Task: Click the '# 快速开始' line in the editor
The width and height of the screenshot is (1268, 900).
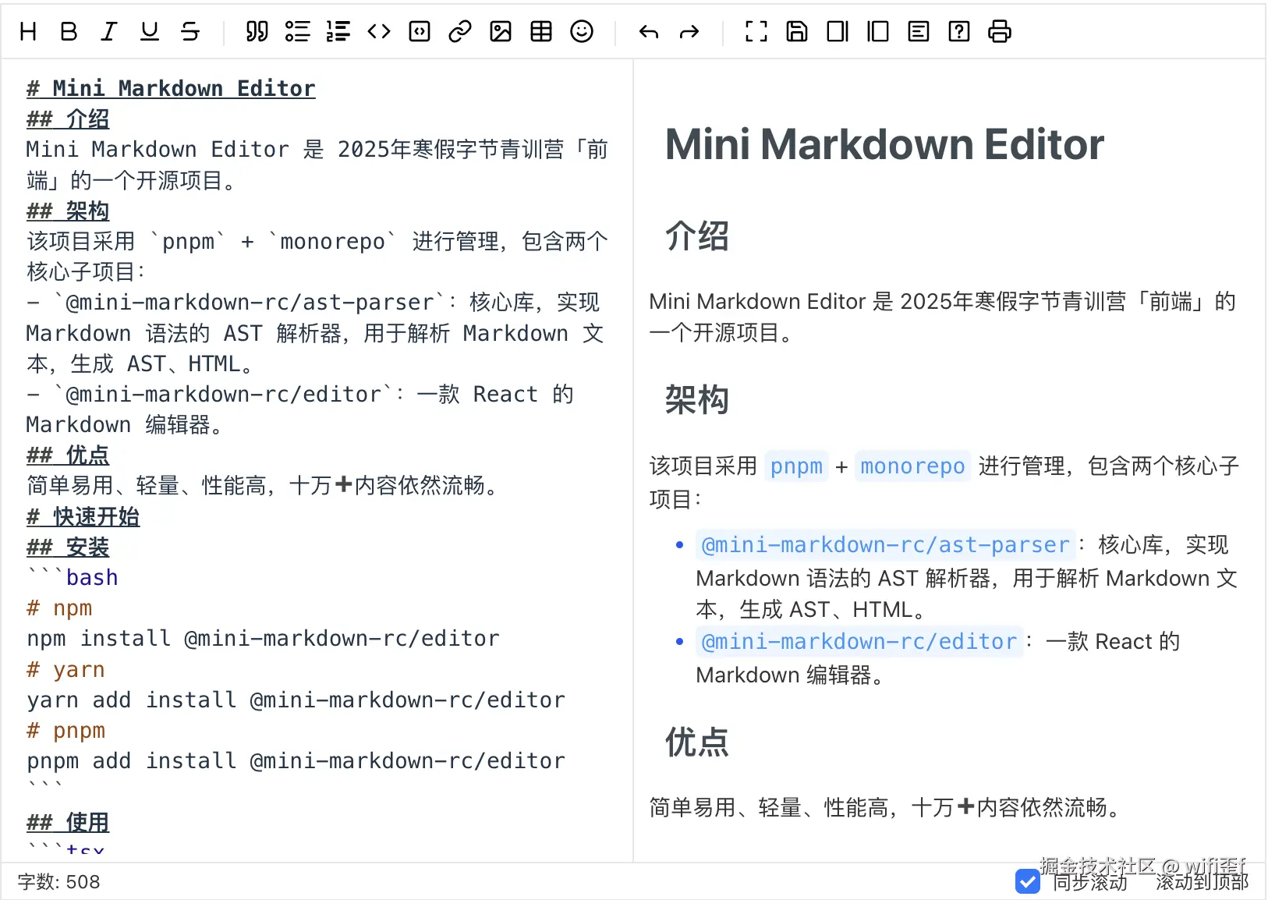Action: point(83,516)
